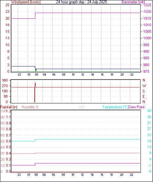Image resolution: width=153 pixels, height=183 pixels.
Task: Click the 13 knots windspeed axis value
Action: coord(7,38)
